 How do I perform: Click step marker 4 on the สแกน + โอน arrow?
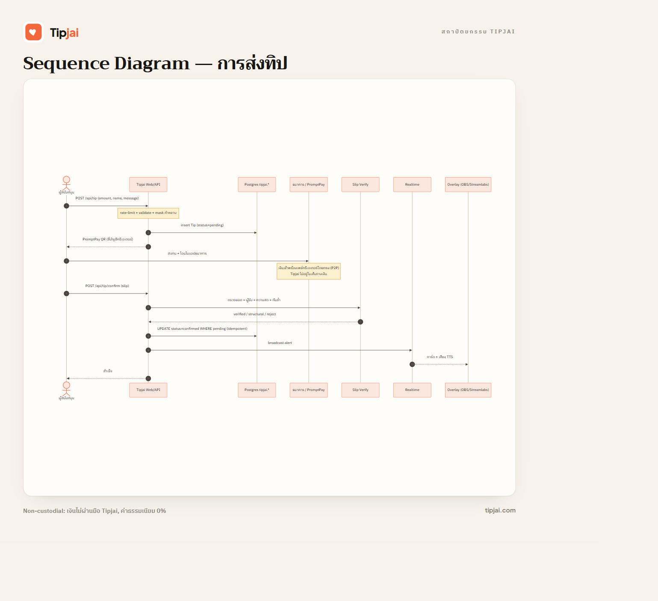(66, 261)
